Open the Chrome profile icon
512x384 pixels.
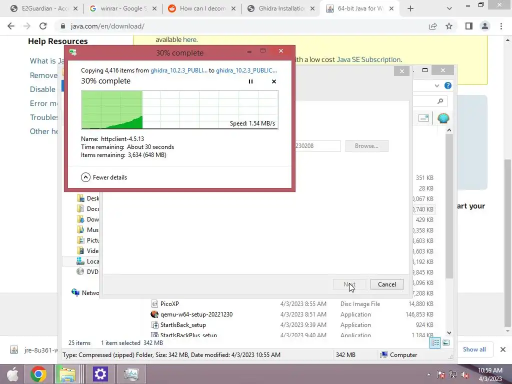click(x=485, y=26)
